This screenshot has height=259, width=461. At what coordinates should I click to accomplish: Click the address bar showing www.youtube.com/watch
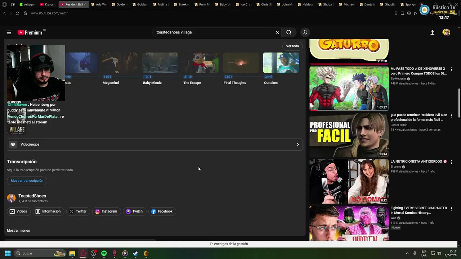click(x=49, y=13)
